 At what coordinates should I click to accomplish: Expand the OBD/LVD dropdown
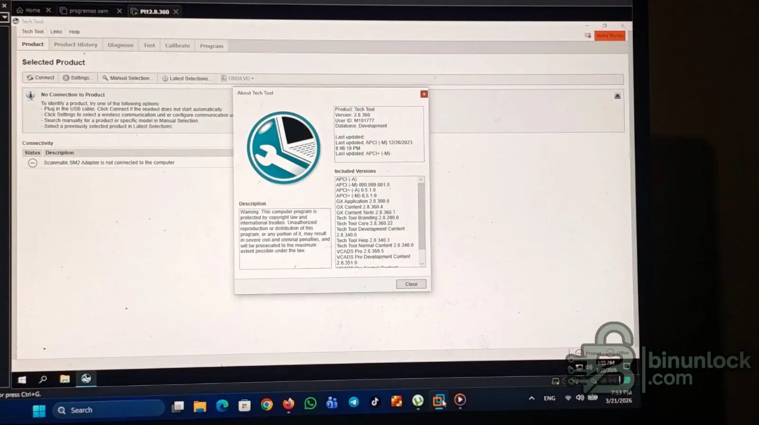click(238, 79)
